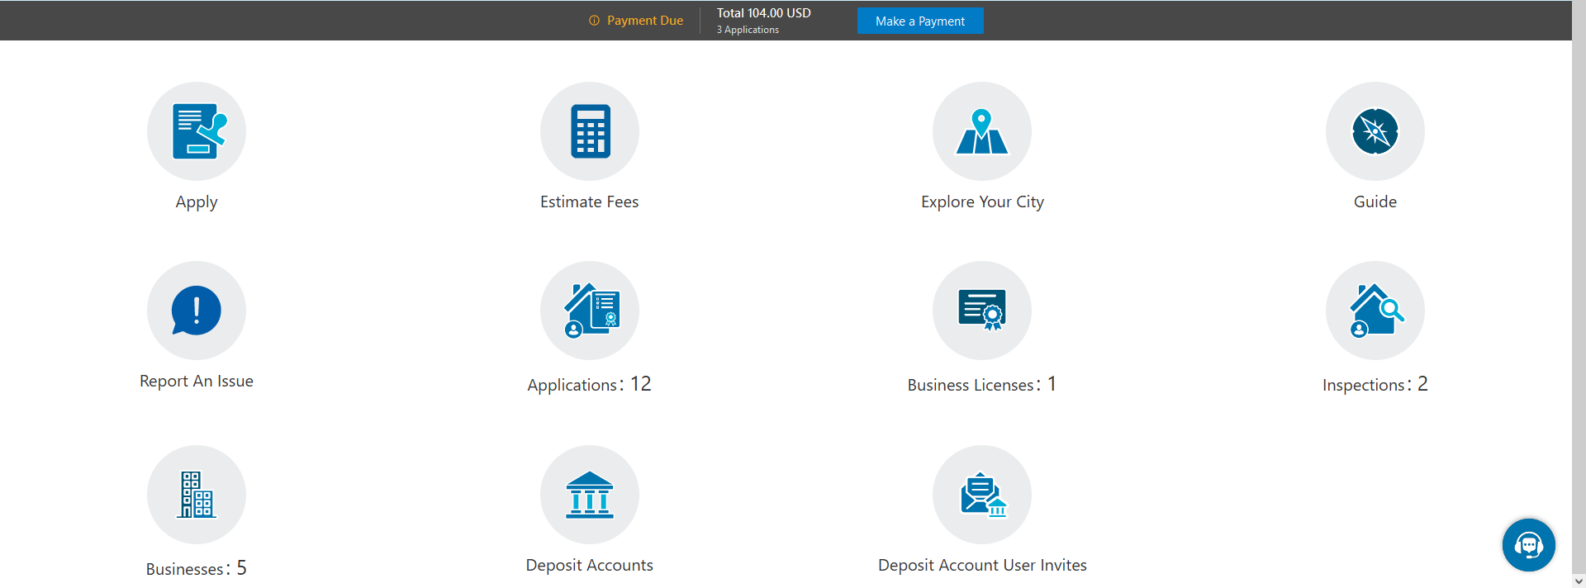Click the 3 Applications text

tap(748, 30)
